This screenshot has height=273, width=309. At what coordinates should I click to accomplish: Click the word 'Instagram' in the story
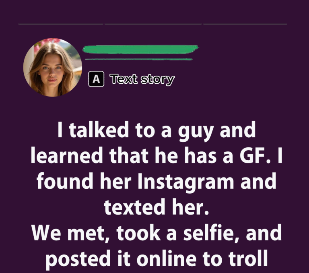(185, 182)
